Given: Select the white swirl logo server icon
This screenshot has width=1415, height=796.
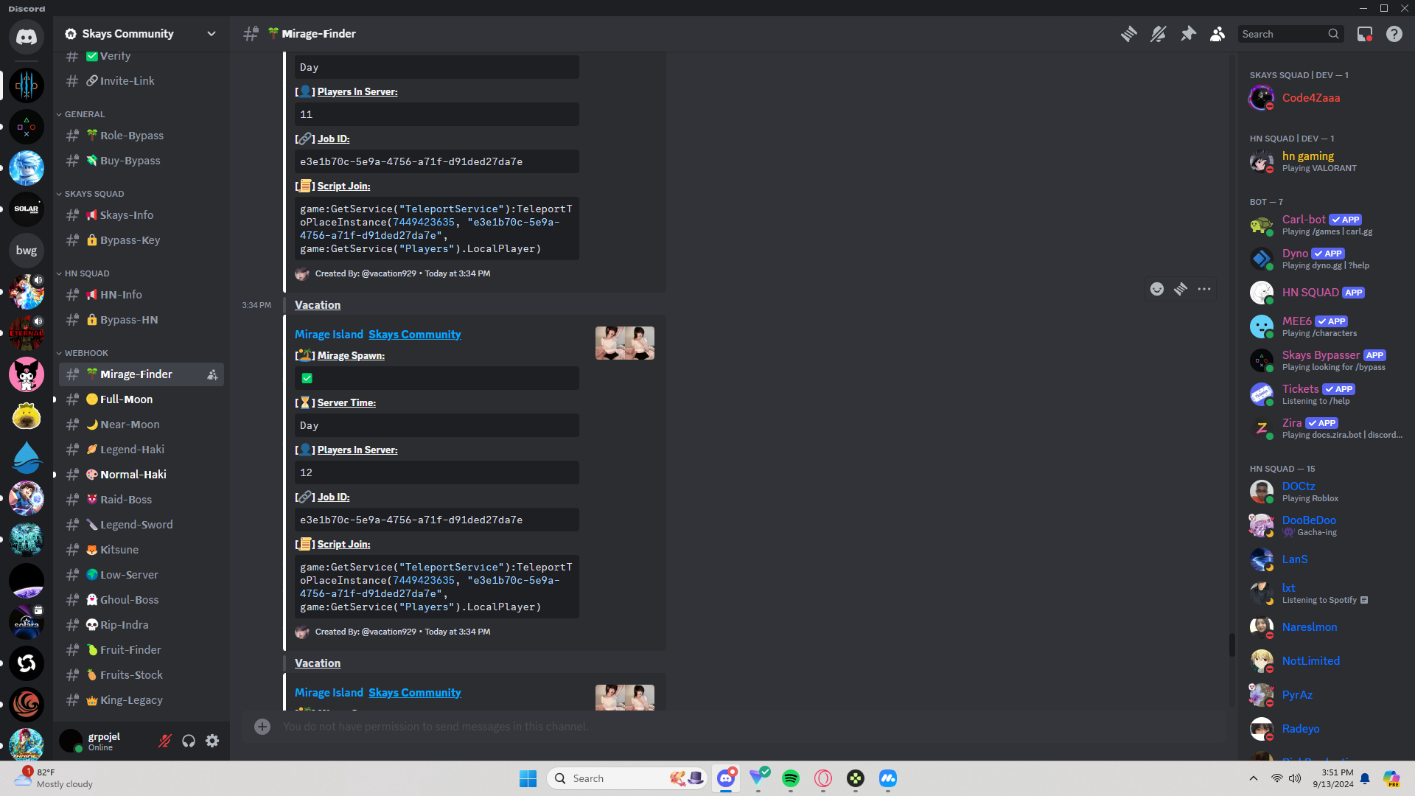Looking at the screenshot, I should pyautogui.click(x=27, y=663).
